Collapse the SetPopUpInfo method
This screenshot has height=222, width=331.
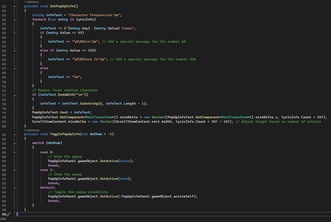pyautogui.click(x=15, y=6)
